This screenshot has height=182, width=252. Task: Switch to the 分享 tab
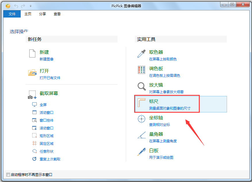[x=43, y=14]
